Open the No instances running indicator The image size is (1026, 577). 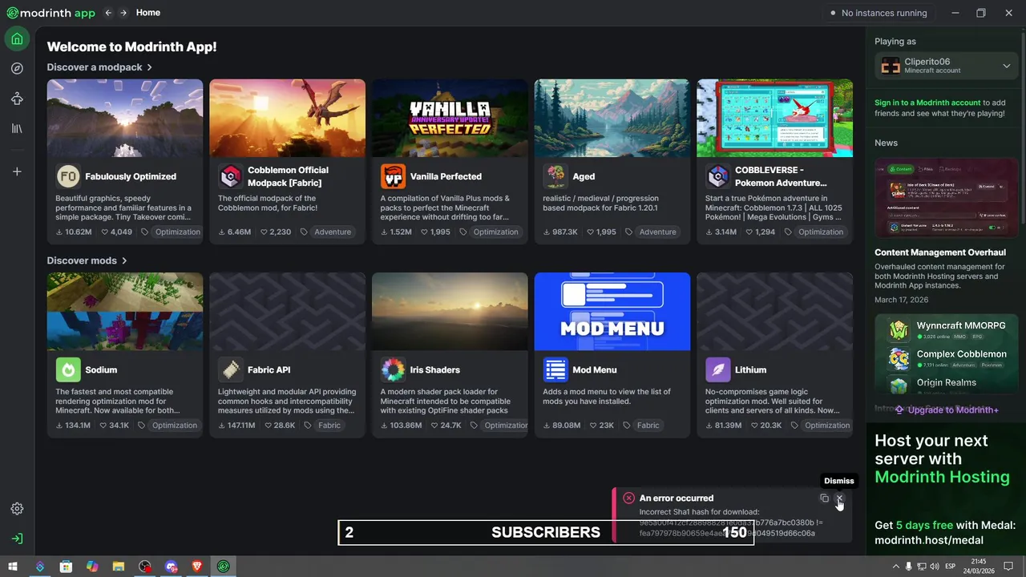point(879,13)
